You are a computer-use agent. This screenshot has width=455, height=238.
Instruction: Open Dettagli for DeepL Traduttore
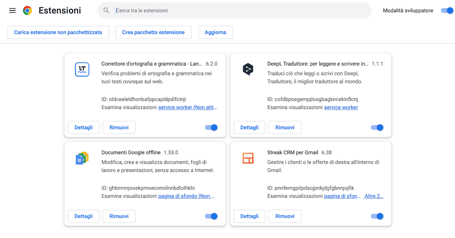[x=249, y=127]
